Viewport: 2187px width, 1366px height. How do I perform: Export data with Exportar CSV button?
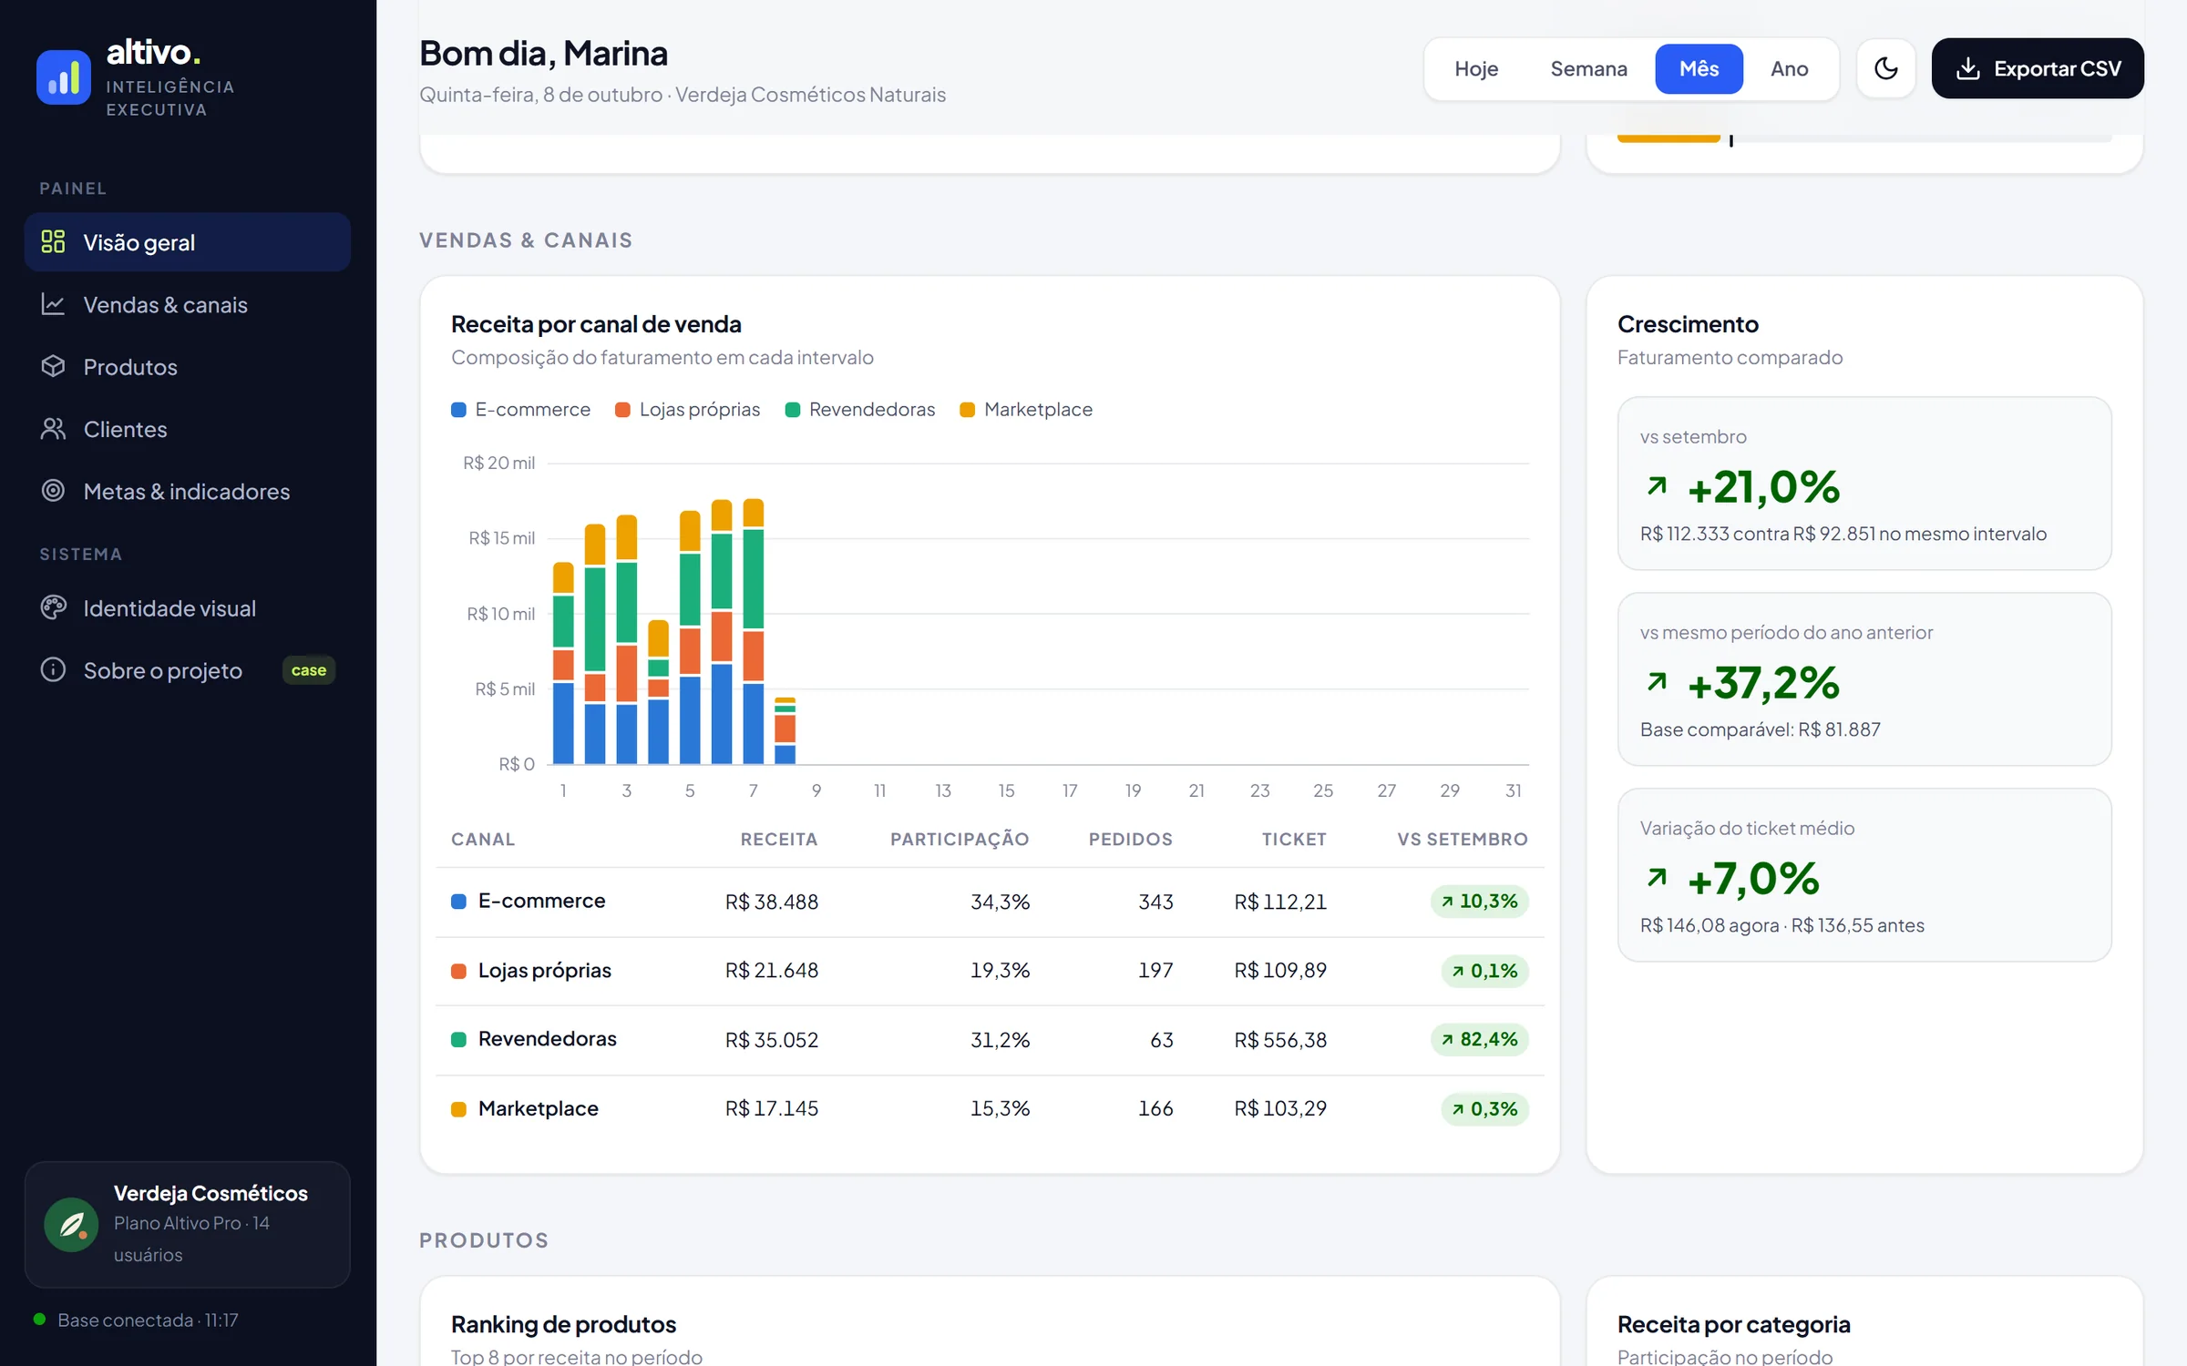[x=2038, y=68]
